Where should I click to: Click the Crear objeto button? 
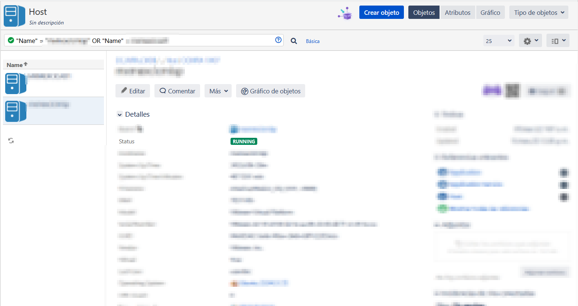pos(382,13)
